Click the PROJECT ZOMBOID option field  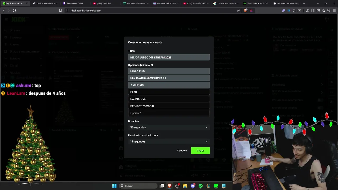pyautogui.click(x=169, y=106)
